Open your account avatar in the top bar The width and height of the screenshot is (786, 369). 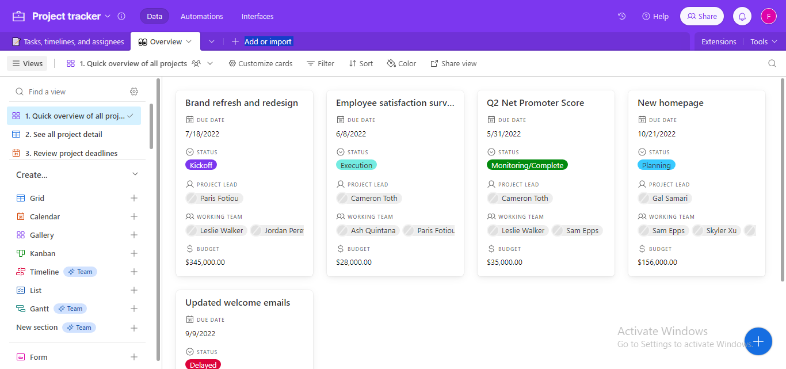(x=769, y=16)
